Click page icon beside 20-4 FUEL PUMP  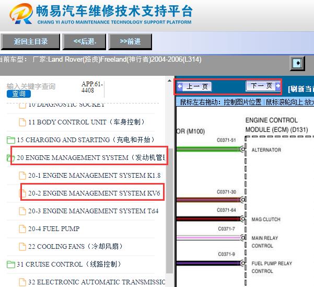[22, 228]
